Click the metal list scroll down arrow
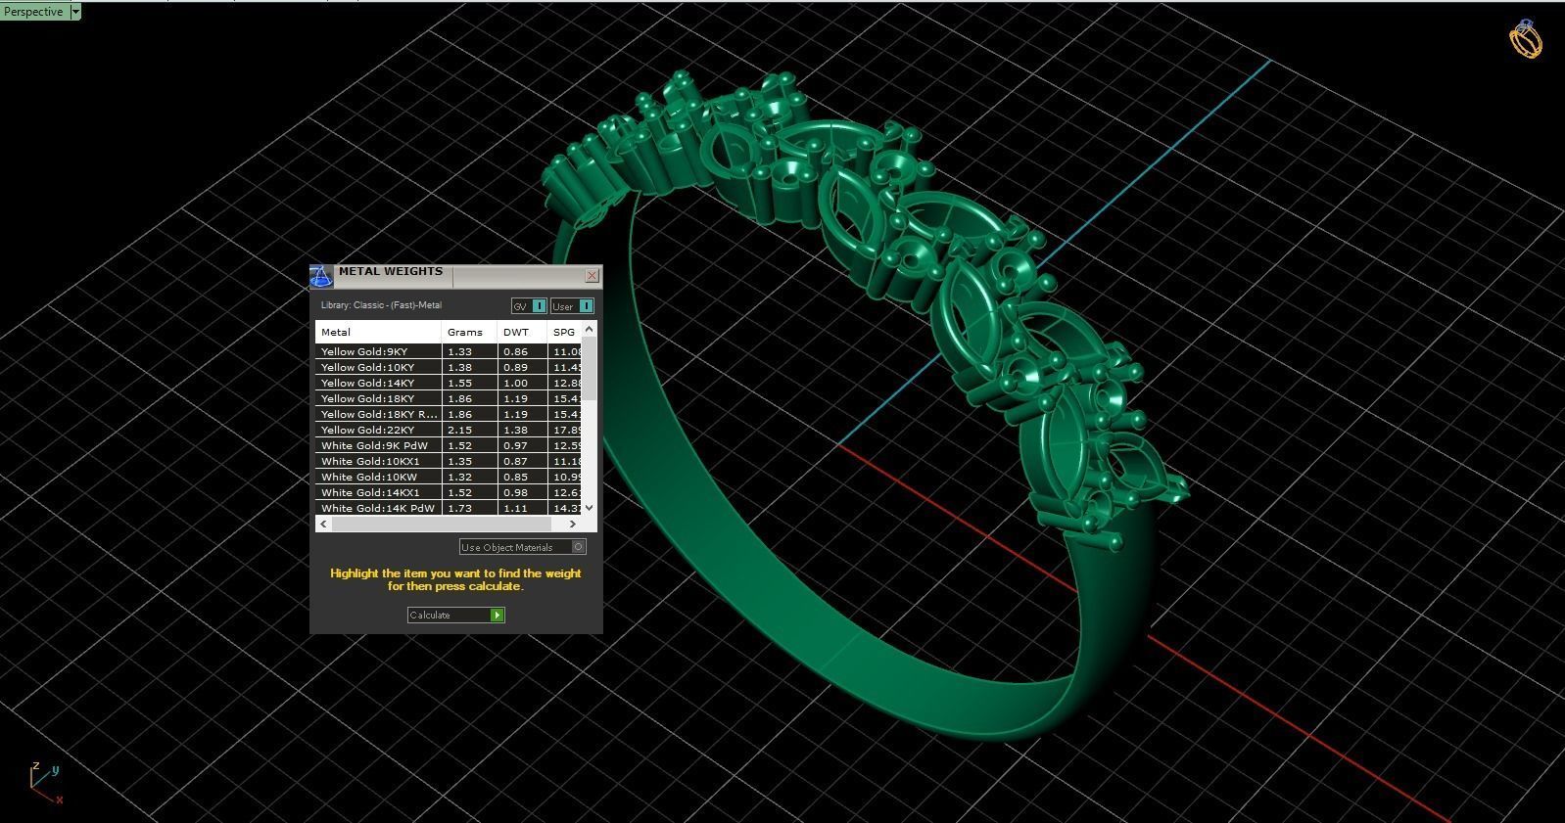The width and height of the screenshot is (1565, 823). pyautogui.click(x=589, y=507)
